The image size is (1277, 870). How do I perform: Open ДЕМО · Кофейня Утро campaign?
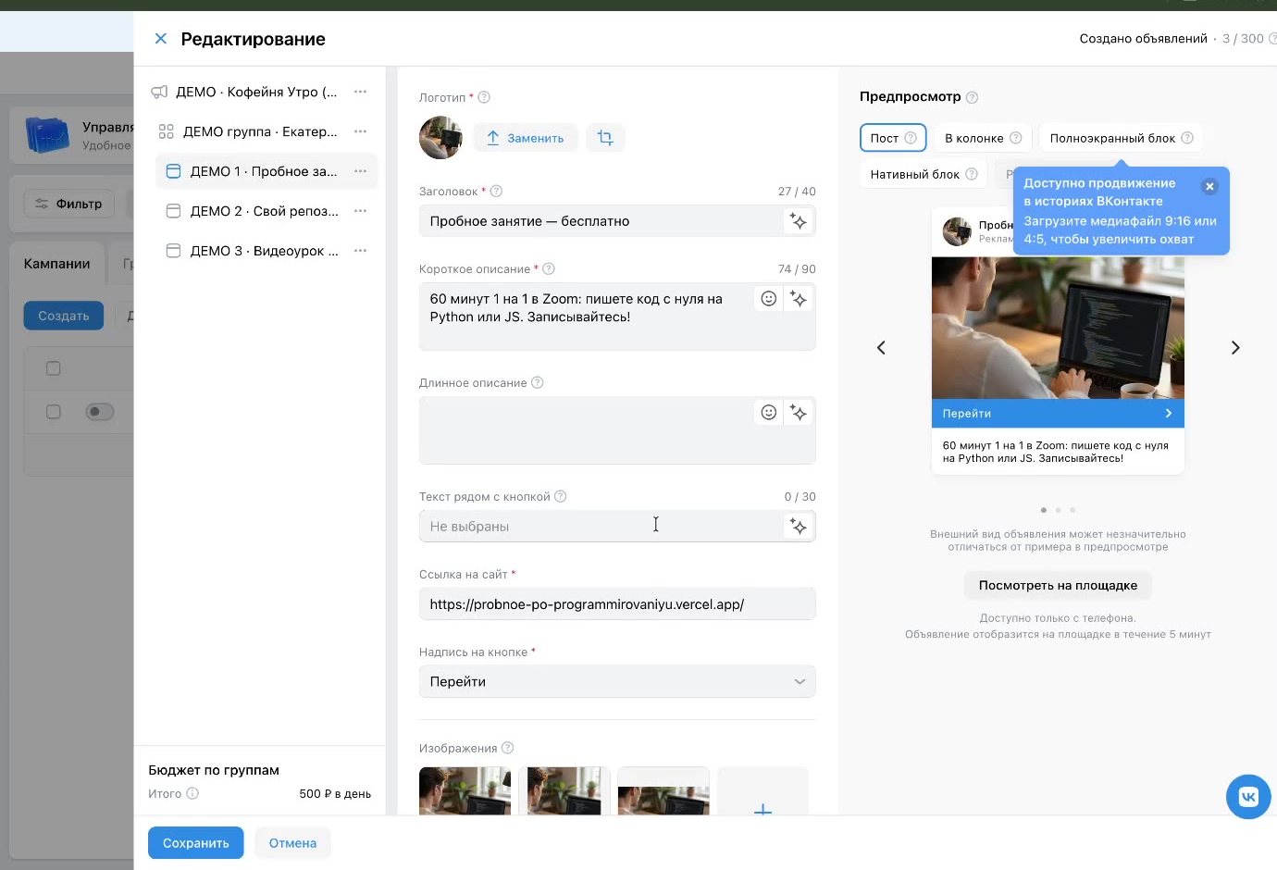click(256, 92)
